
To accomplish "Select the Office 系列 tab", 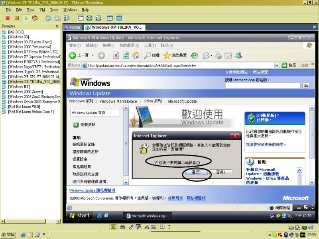I will coord(153,101).
